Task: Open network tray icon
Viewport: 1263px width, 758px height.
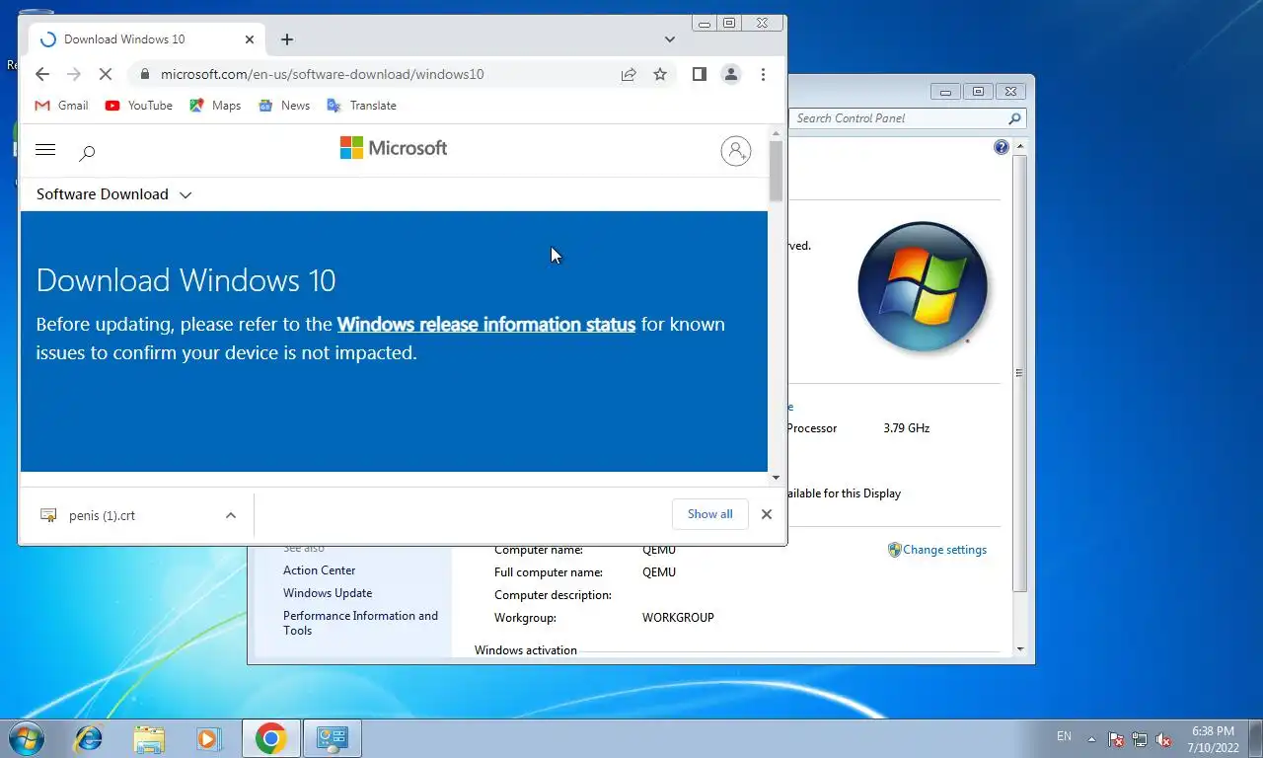Action: [1140, 739]
